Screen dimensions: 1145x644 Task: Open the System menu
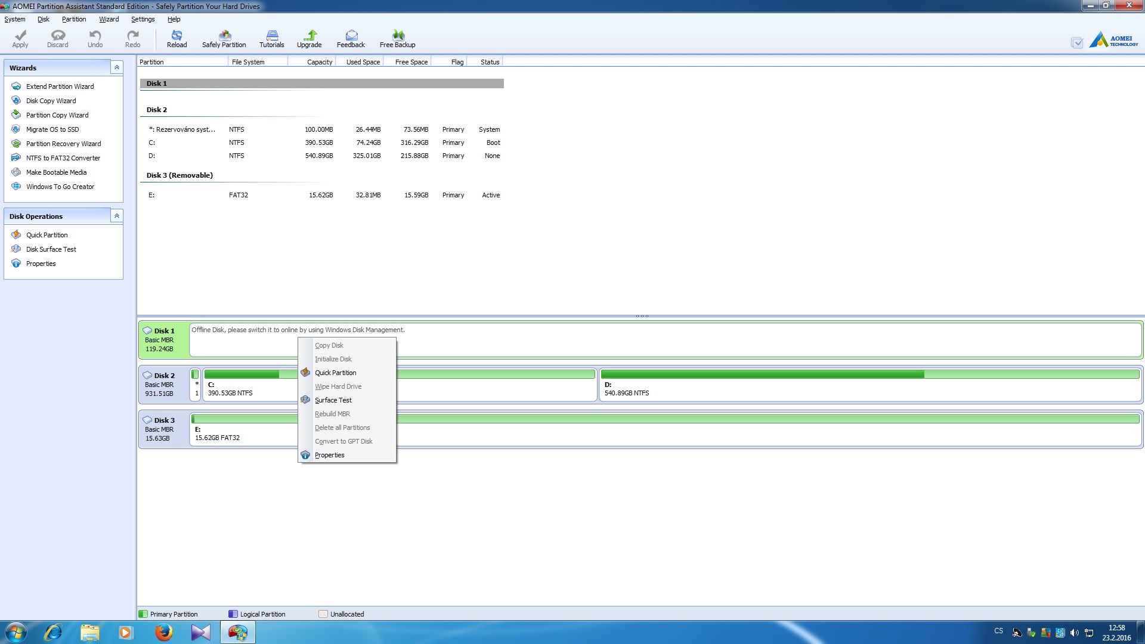[x=15, y=19]
